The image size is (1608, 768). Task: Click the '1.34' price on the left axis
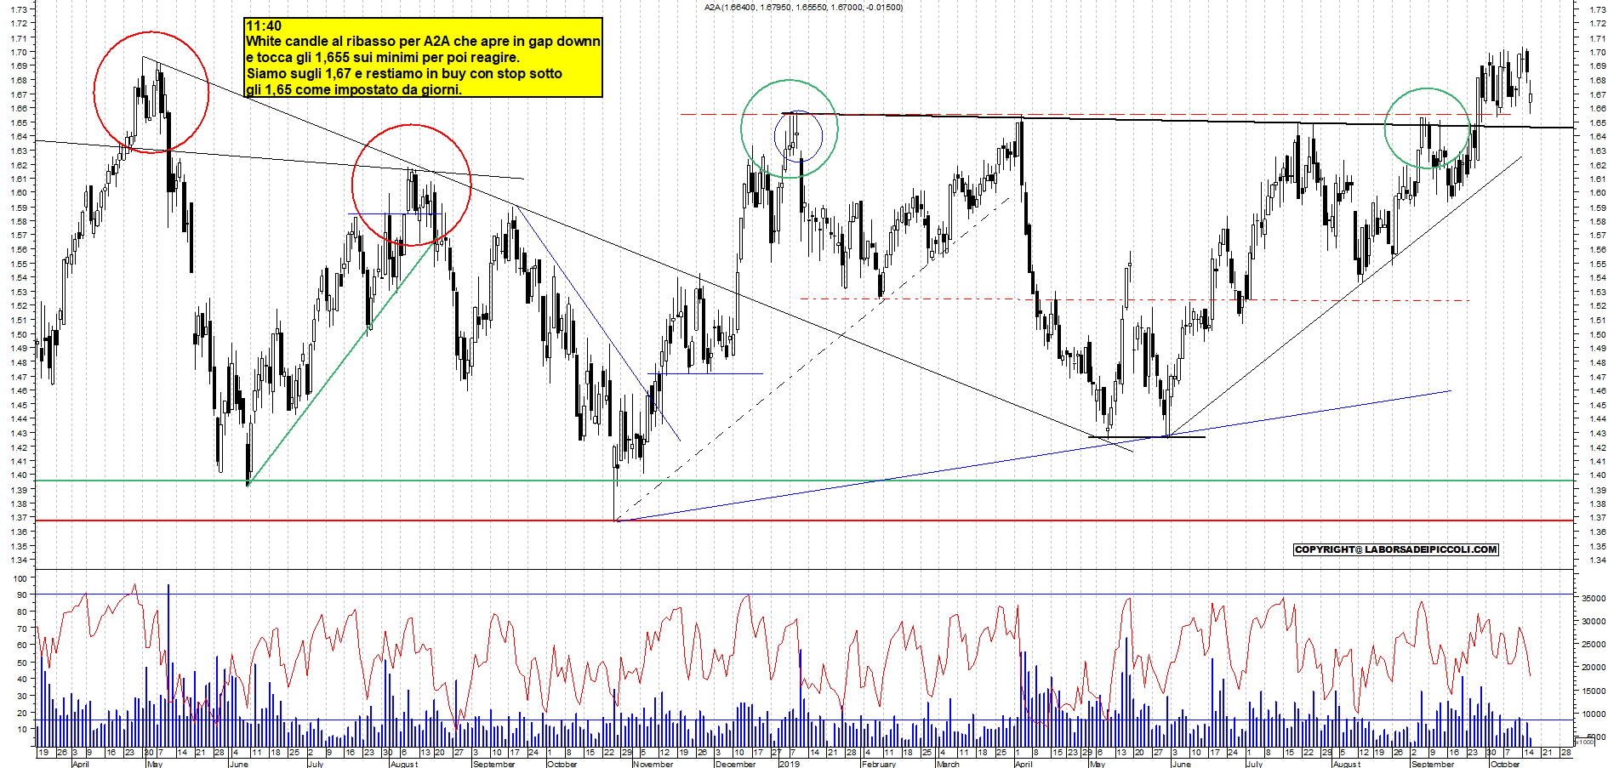[19, 560]
